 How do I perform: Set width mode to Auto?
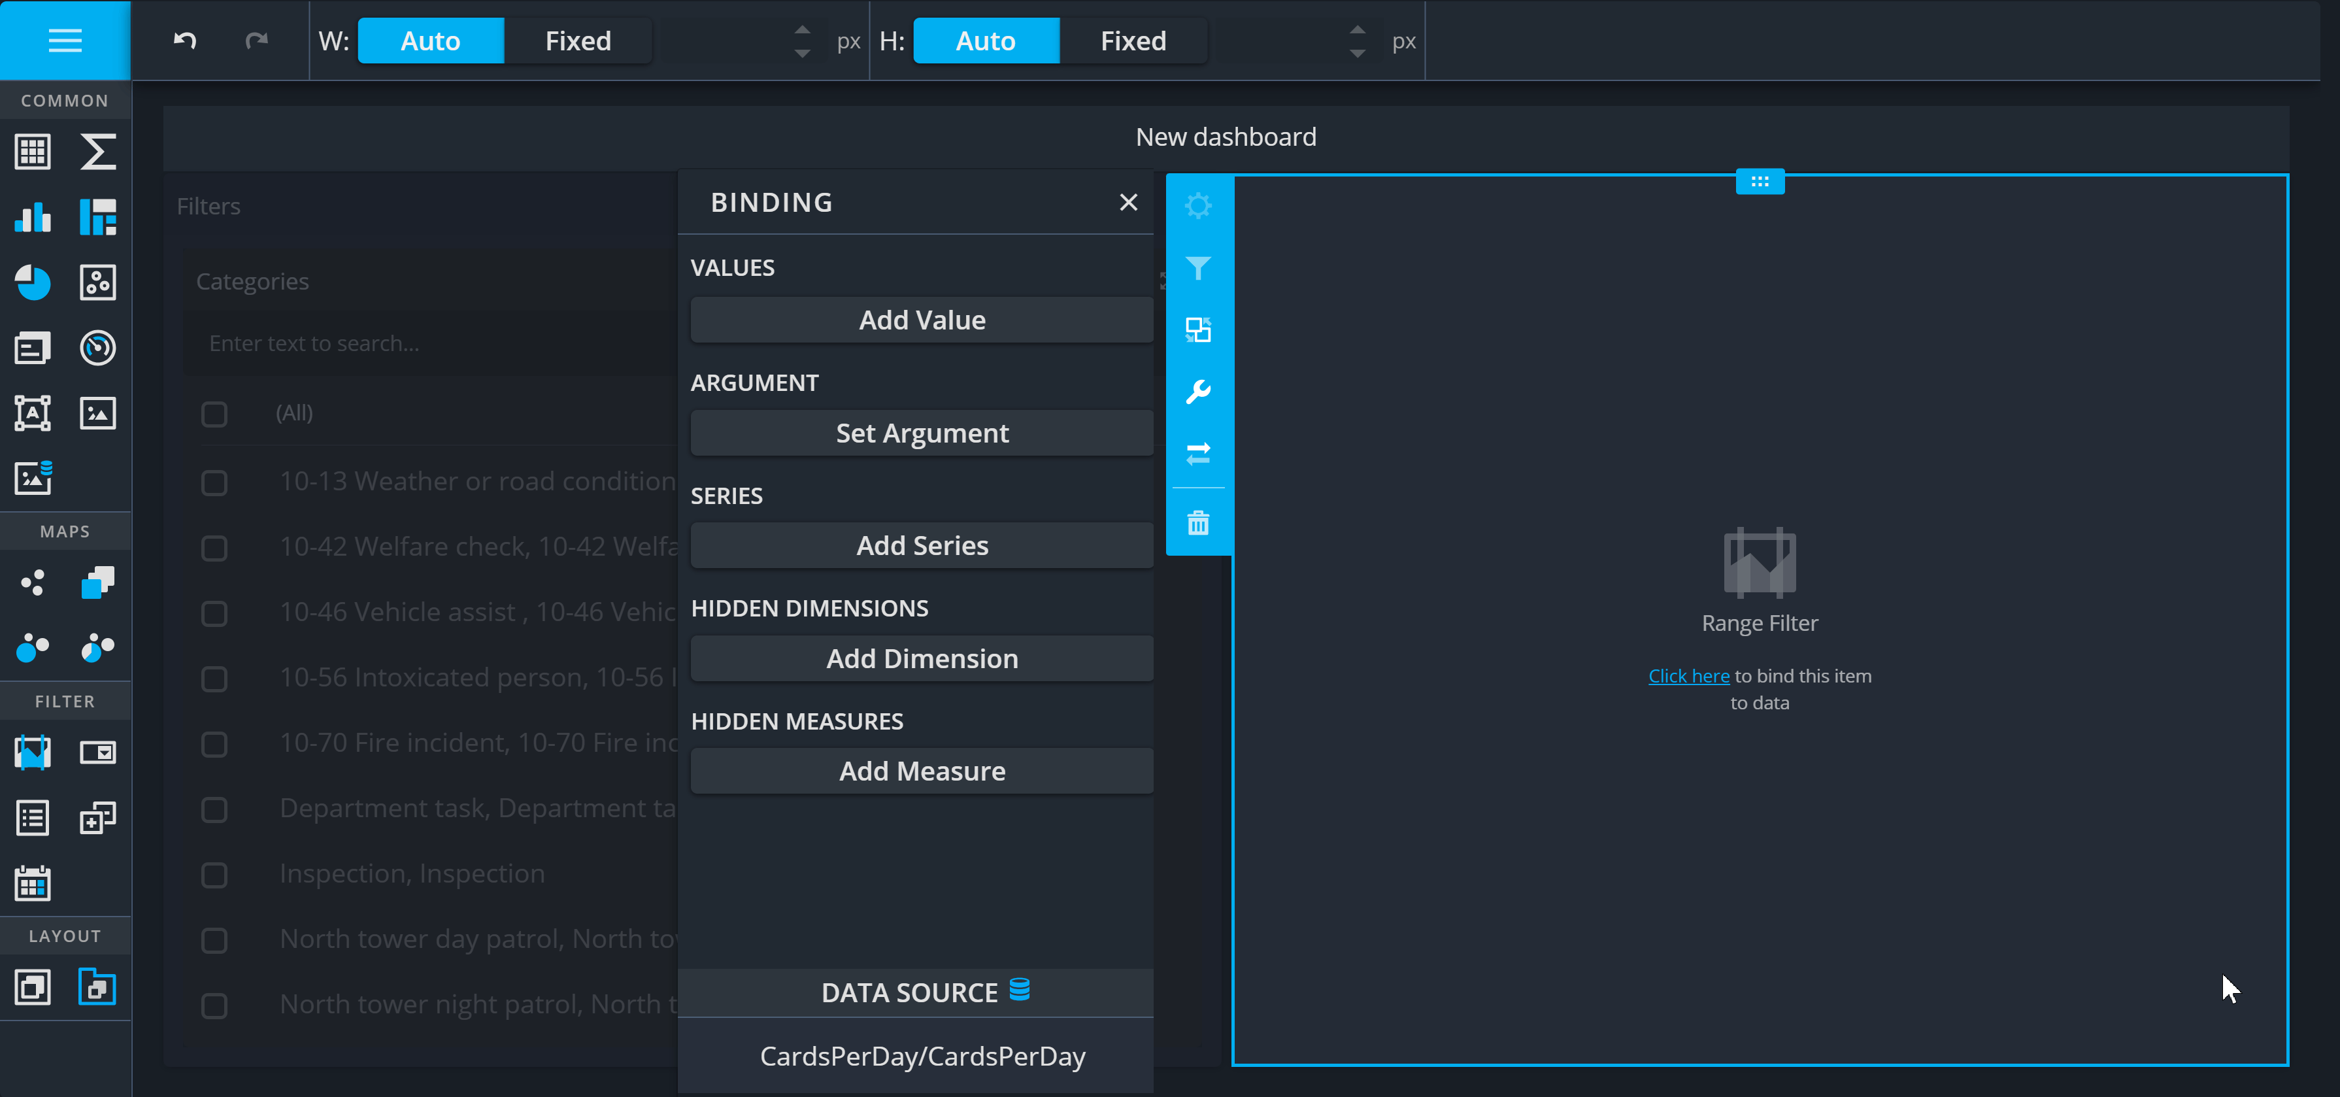coord(431,41)
